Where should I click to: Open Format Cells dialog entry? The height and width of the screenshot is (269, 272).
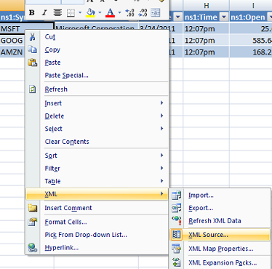click(x=97, y=222)
